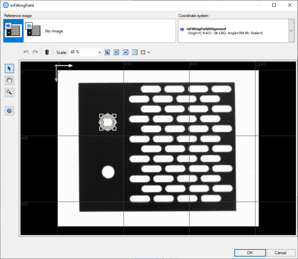
Task: Click the undo arrow icon
Action: click(26, 52)
